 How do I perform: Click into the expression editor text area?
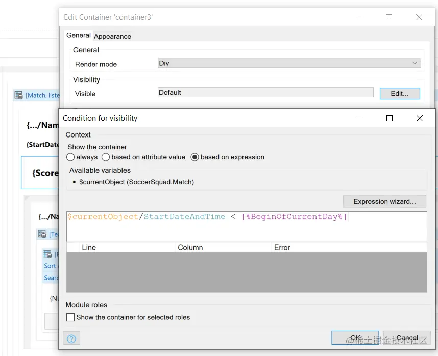(247, 227)
